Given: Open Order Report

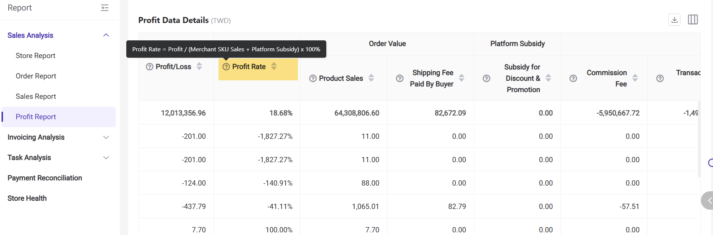Looking at the screenshot, I should tap(36, 76).
